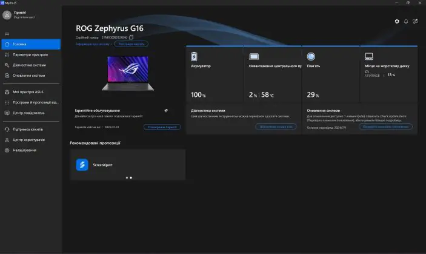Select the battery 100% value
The height and width of the screenshot is (254, 426).
coord(198,94)
